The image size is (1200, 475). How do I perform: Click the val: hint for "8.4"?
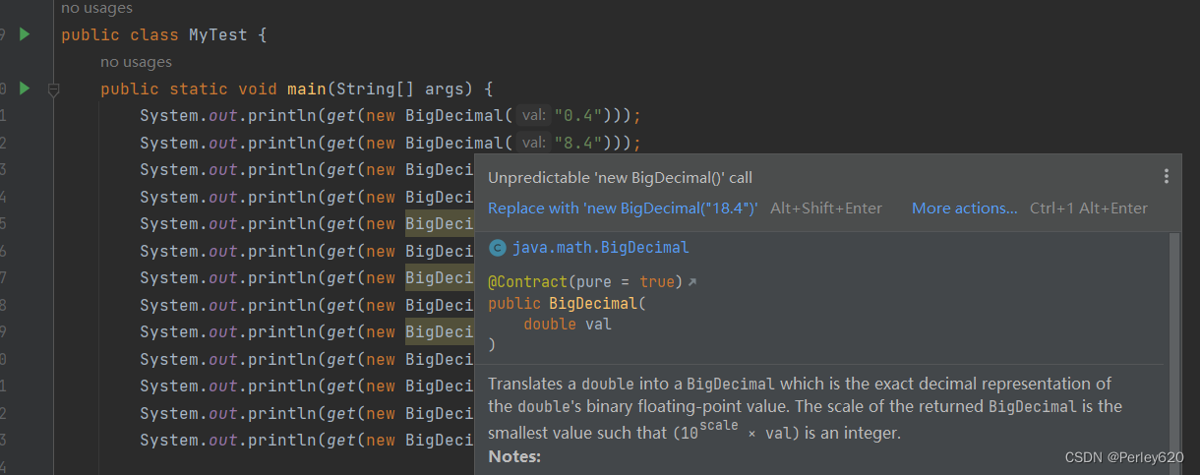pyautogui.click(x=534, y=144)
